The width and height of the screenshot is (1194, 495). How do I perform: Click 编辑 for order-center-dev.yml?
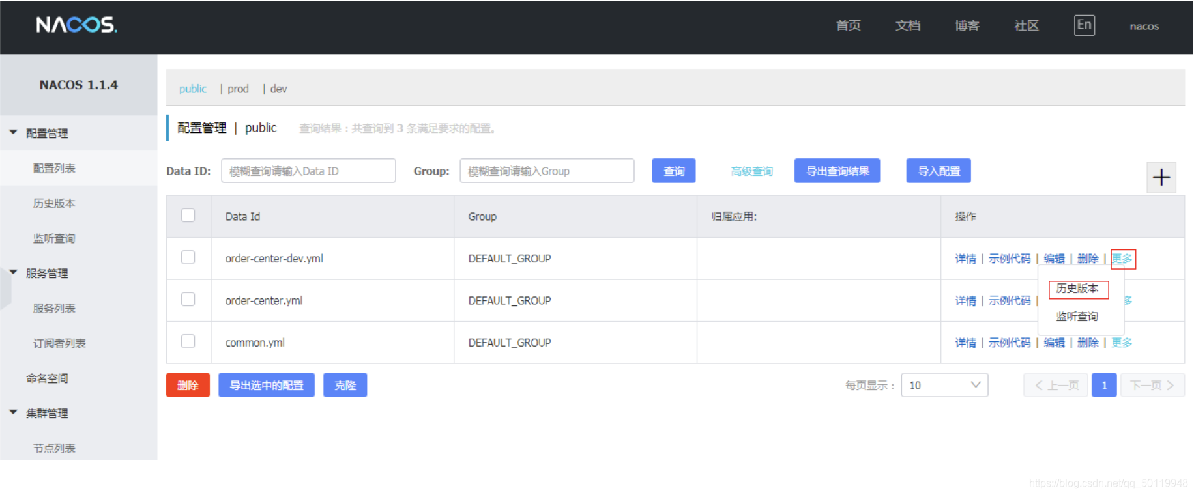click(1054, 259)
